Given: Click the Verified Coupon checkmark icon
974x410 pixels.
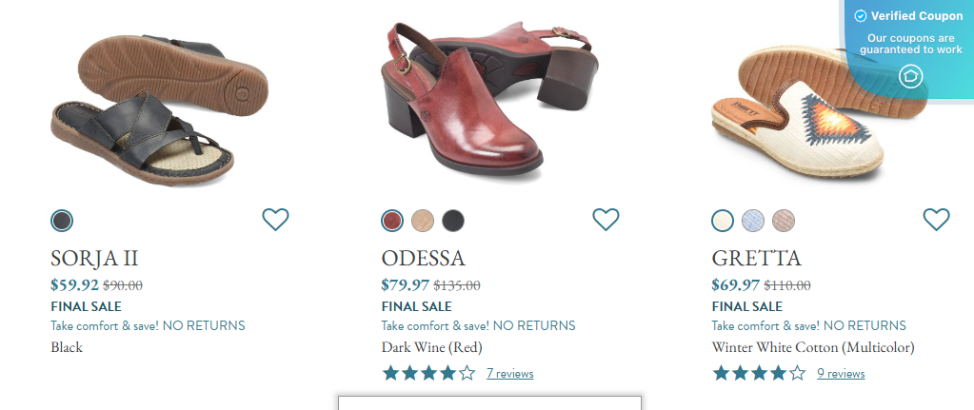Looking at the screenshot, I should pos(861,16).
